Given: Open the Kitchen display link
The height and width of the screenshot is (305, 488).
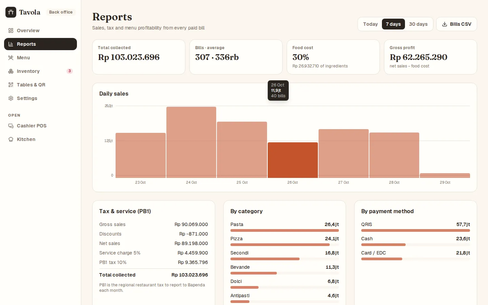Looking at the screenshot, I should click(x=40, y=139).
